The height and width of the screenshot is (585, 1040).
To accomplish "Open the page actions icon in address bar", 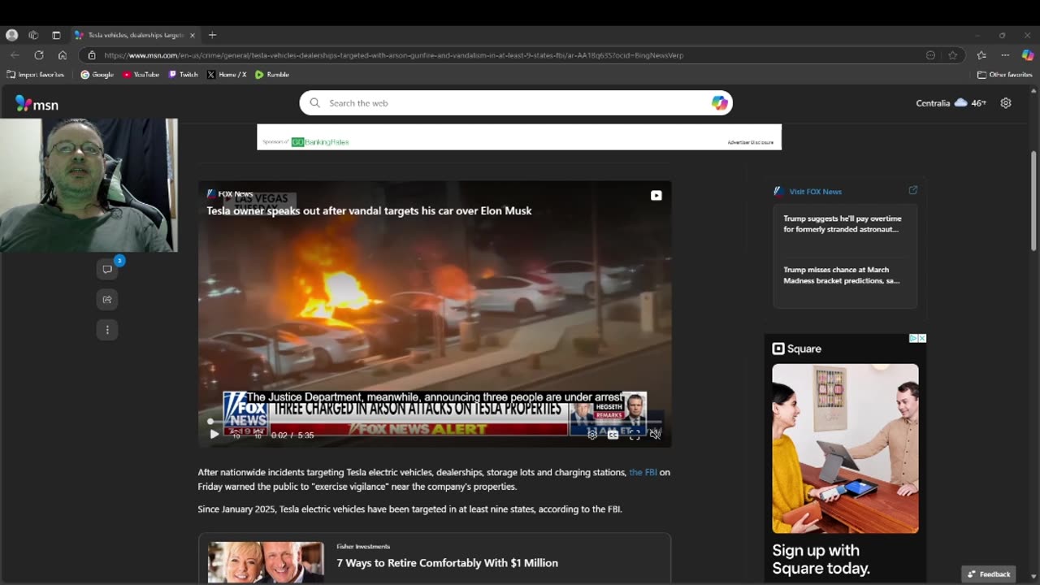I will [x=930, y=55].
